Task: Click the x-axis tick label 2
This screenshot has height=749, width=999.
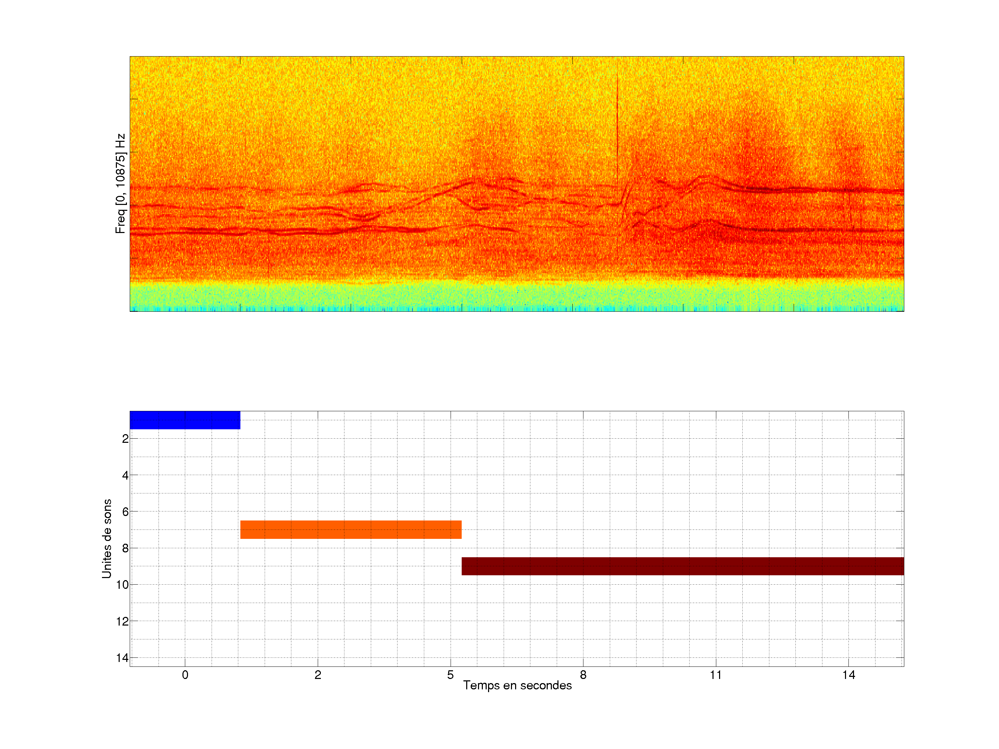Action: (317, 675)
